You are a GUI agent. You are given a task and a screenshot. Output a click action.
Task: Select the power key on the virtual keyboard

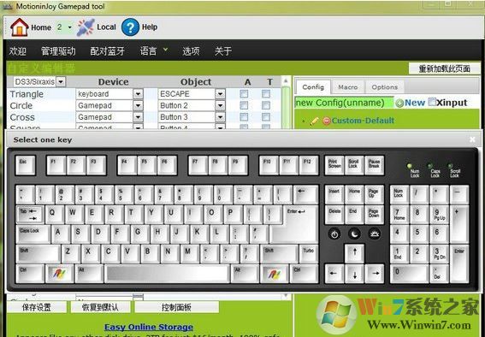pyautogui.click(x=334, y=234)
